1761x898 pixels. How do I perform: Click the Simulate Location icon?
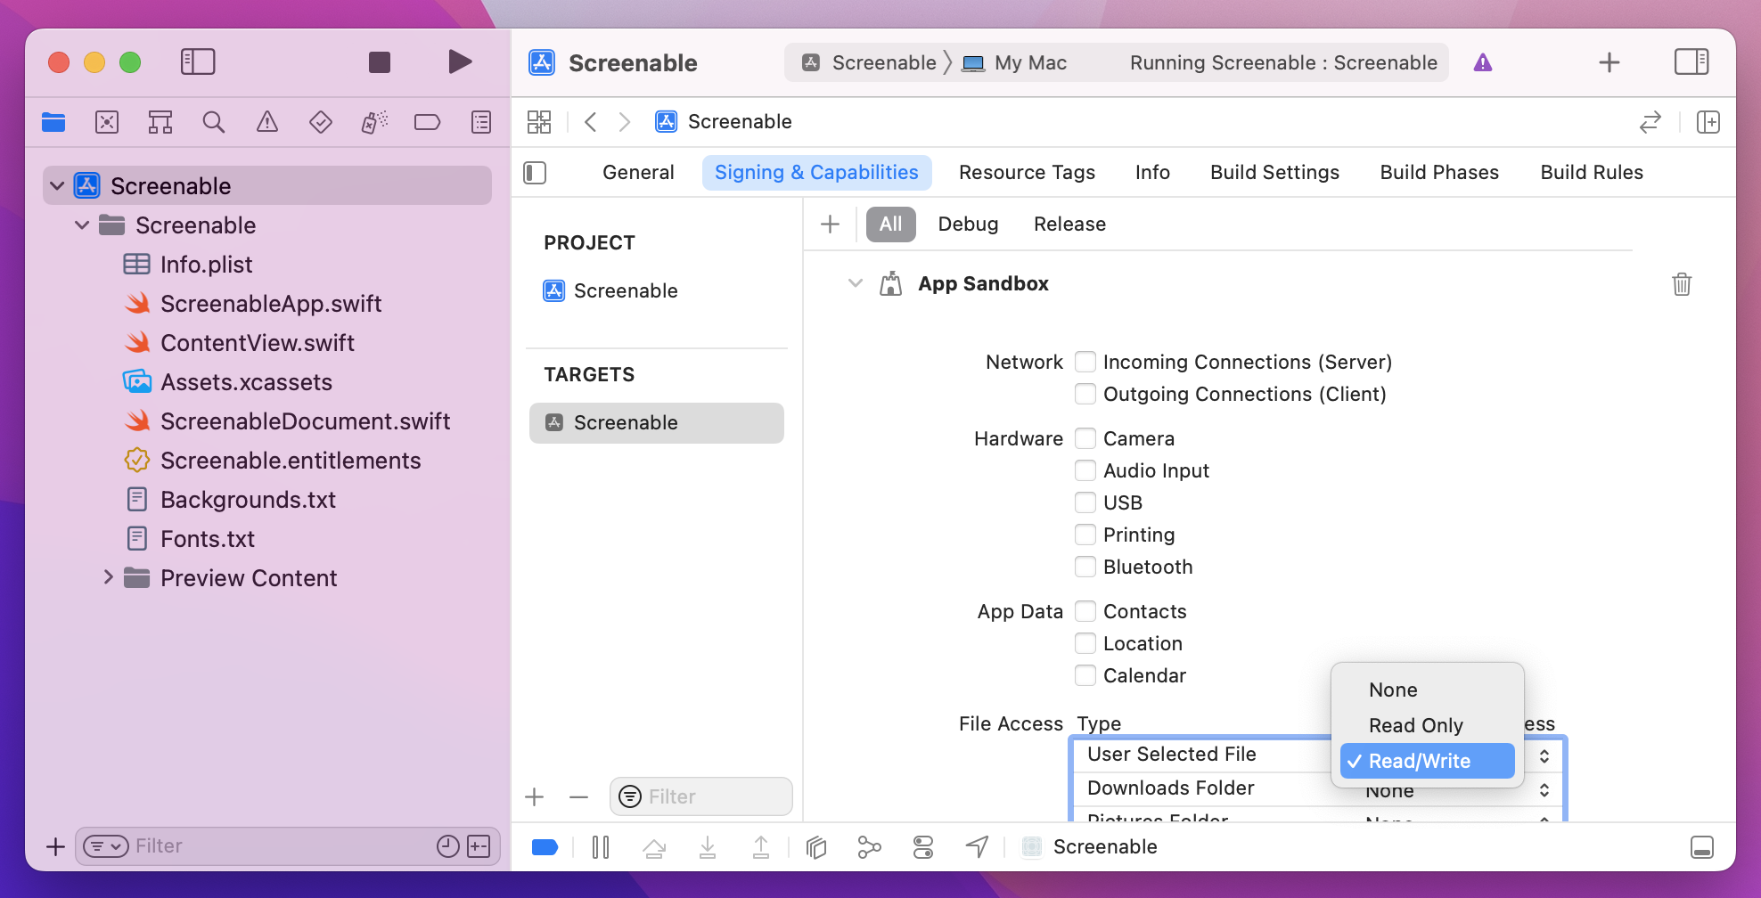pyautogui.click(x=977, y=846)
